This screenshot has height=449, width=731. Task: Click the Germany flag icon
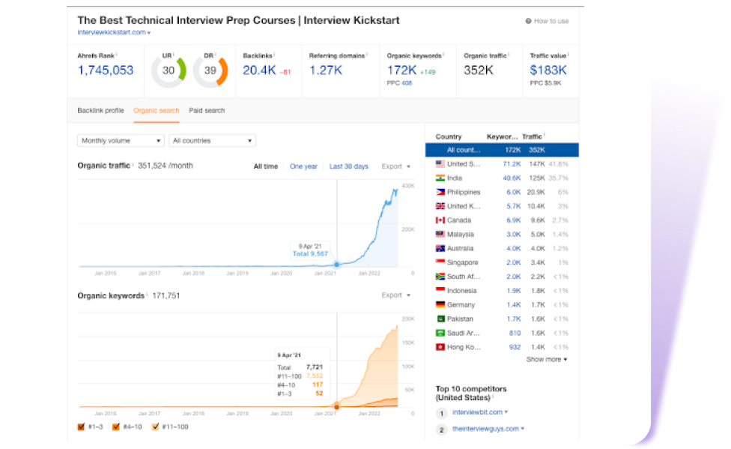click(x=440, y=305)
